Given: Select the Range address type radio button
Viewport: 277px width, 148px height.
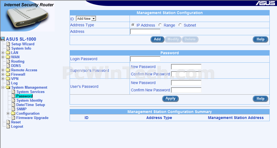Looking at the screenshot, I should 160,25.
